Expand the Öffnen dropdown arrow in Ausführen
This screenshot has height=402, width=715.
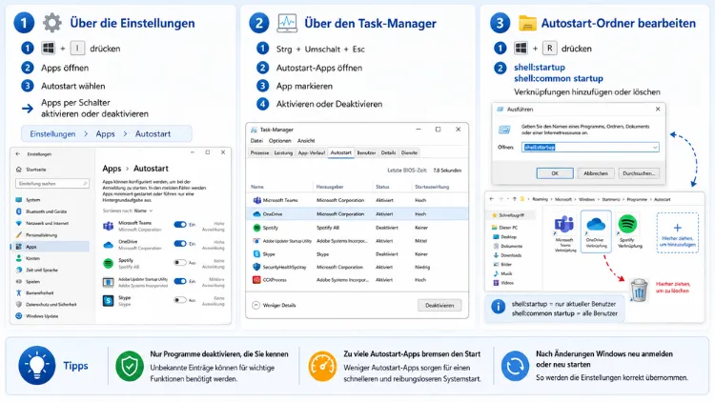tap(655, 148)
